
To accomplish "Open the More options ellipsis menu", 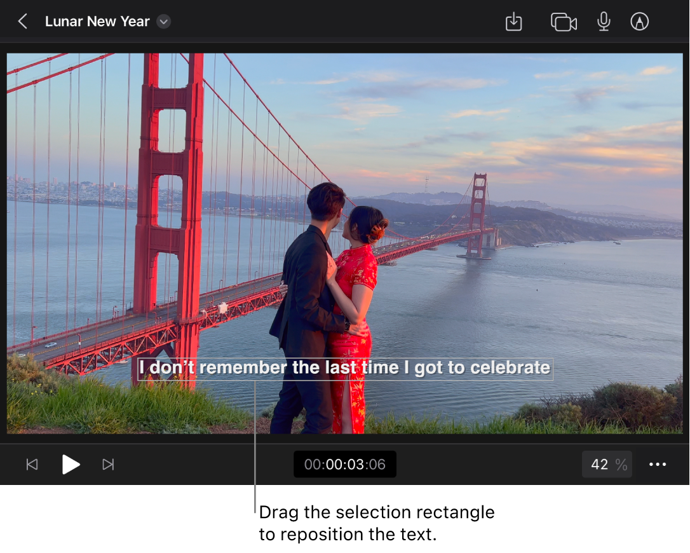I will [x=658, y=464].
